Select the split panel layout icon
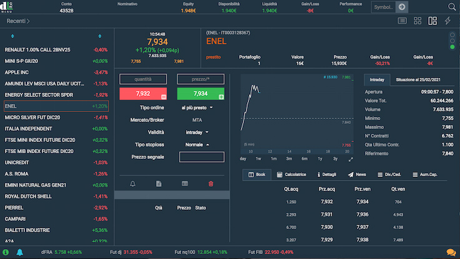The image size is (460, 259). (x=433, y=21)
